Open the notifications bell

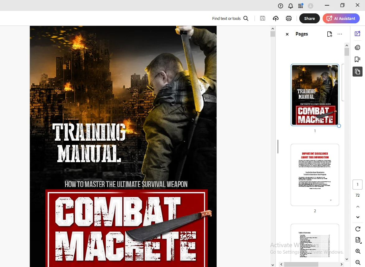tap(291, 6)
